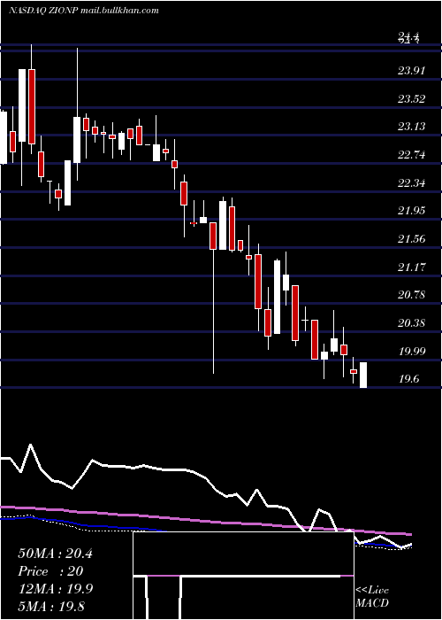Click the 21.56 price axis label

[x=412, y=239]
